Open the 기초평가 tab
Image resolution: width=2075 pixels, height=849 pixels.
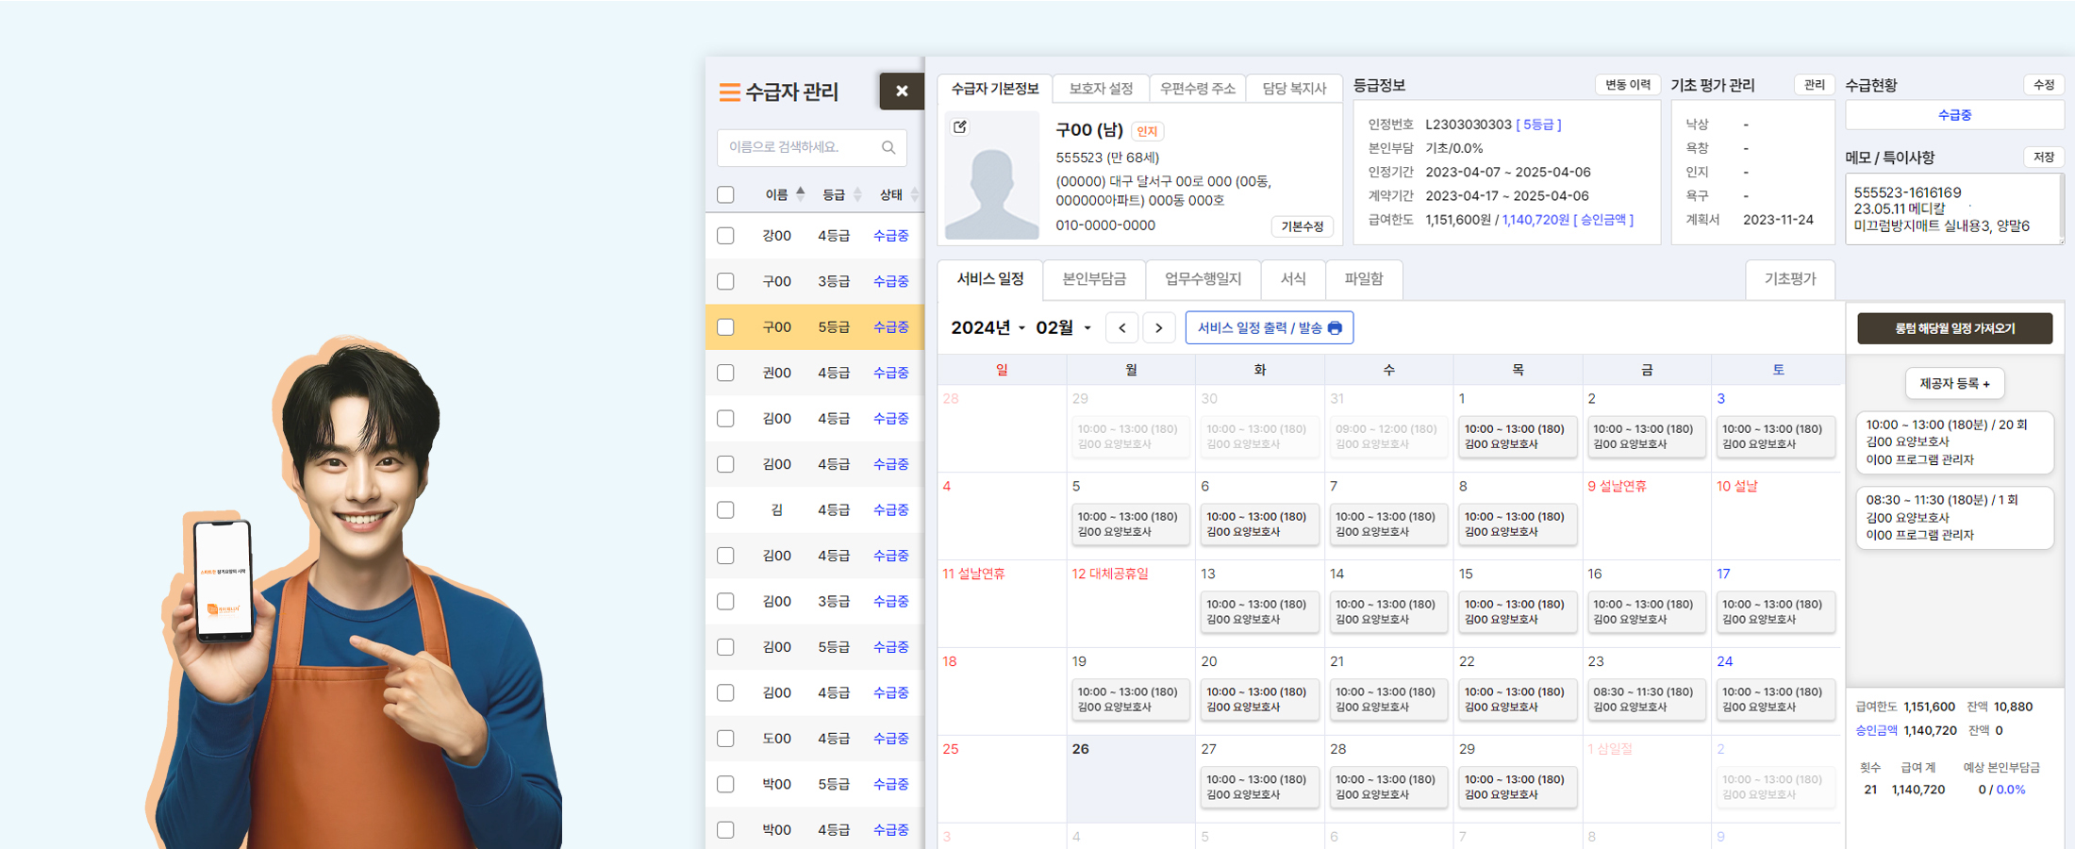(1790, 279)
